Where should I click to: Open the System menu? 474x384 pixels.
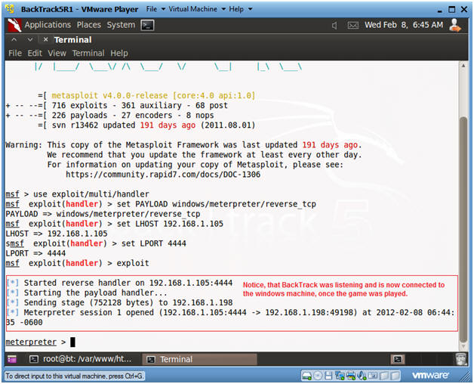[121, 25]
